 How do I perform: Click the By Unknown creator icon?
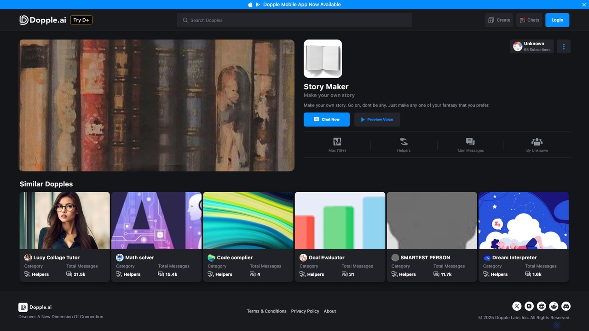(537, 142)
